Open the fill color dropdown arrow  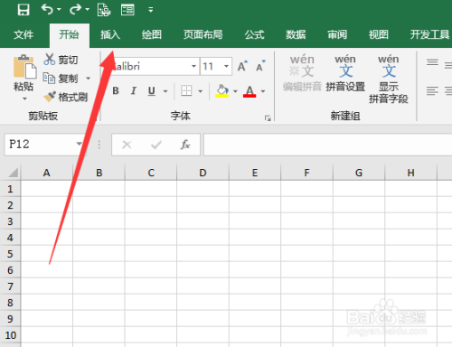pyautogui.click(x=235, y=91)
